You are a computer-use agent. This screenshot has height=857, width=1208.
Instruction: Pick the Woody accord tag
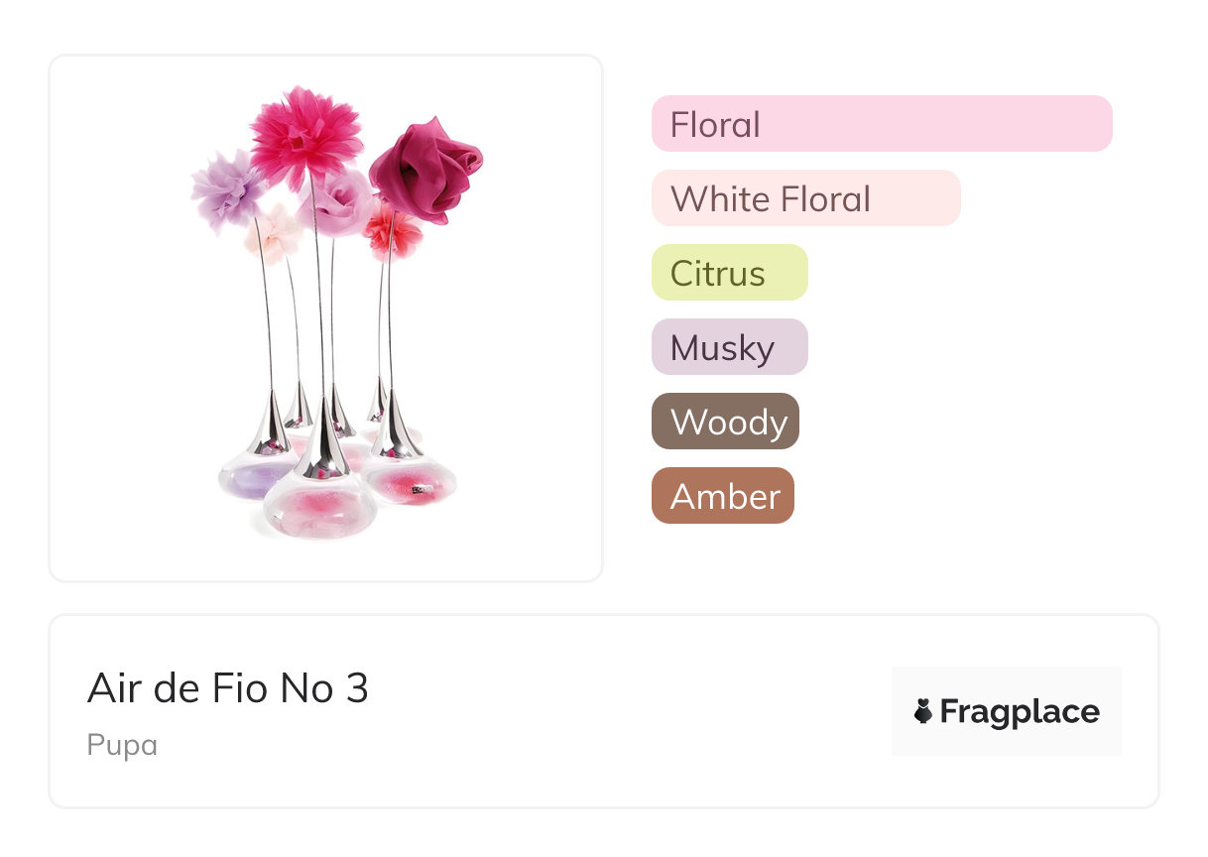pos(725,422)
